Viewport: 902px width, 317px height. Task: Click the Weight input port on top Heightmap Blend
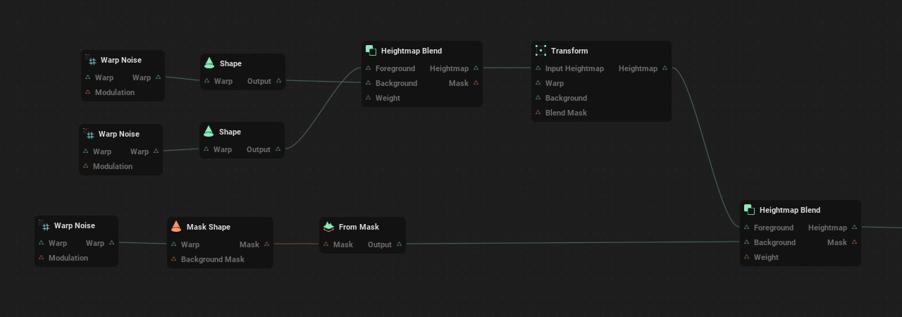368,98
